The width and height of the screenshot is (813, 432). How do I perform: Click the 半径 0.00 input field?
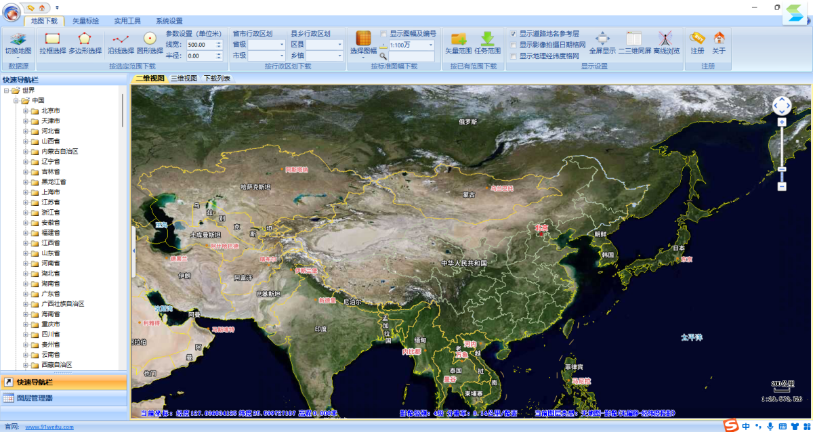201,56
